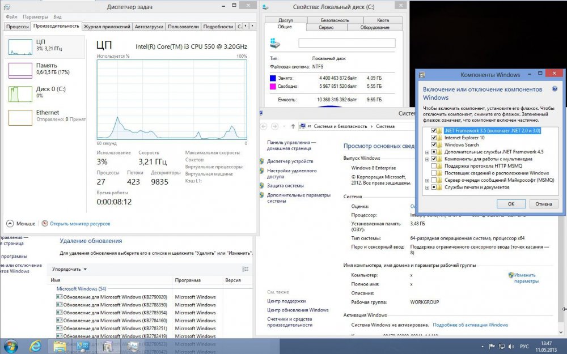The width and height of the screenshot is (567, 354).
Task: Click Изменить параметры link
Action: (x=526, y=278)
